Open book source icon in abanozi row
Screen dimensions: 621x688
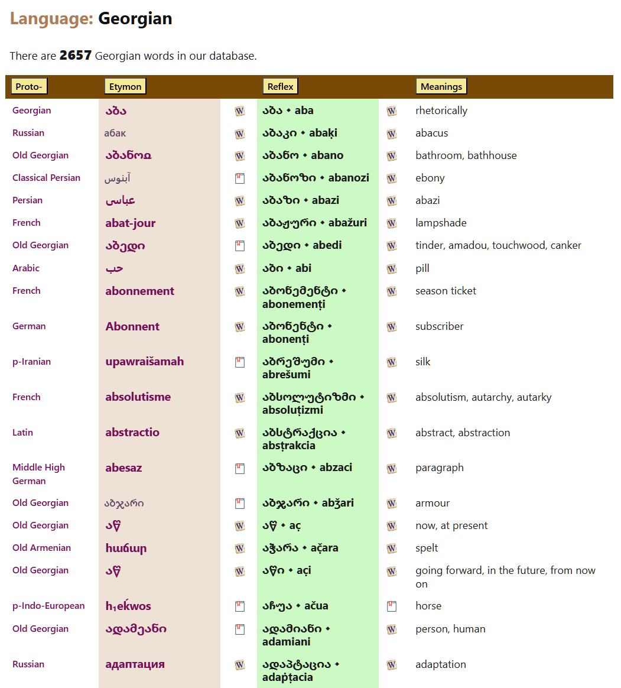pyautogui.click(x=239, y=178)
